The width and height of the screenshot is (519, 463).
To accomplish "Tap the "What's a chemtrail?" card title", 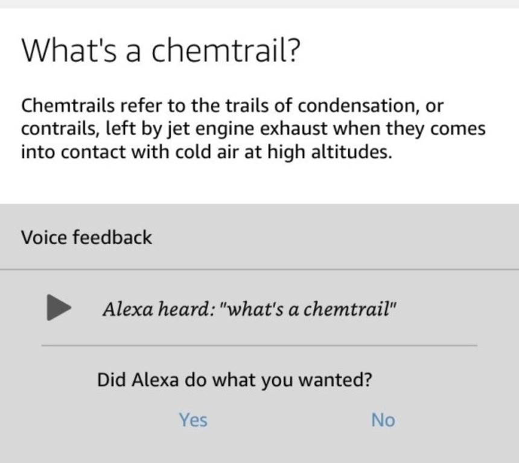I will [x=160, y=51].
